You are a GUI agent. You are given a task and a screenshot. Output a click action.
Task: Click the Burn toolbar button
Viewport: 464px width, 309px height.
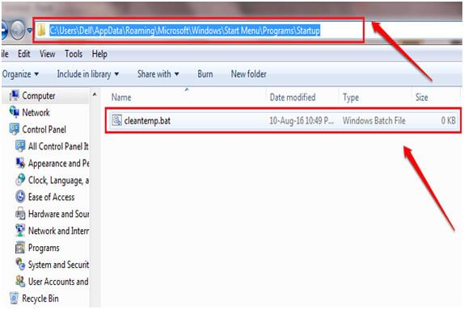(205, 74)
